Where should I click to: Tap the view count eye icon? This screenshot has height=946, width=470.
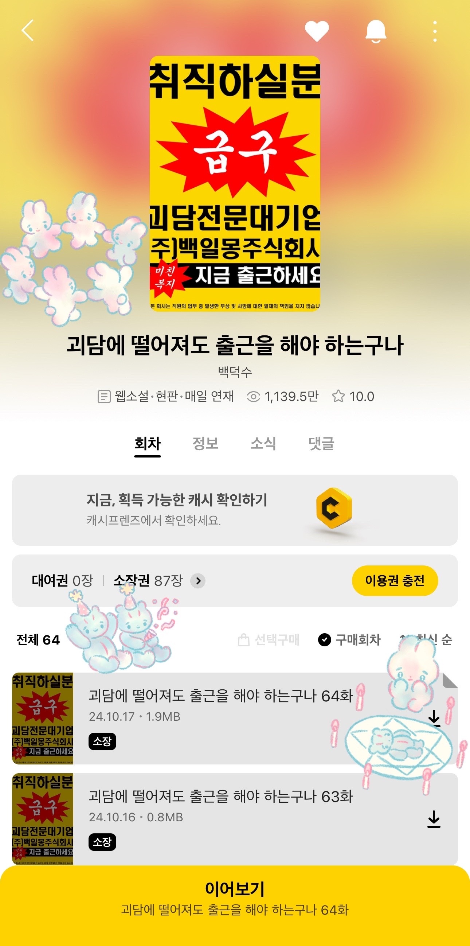point(254,397)
